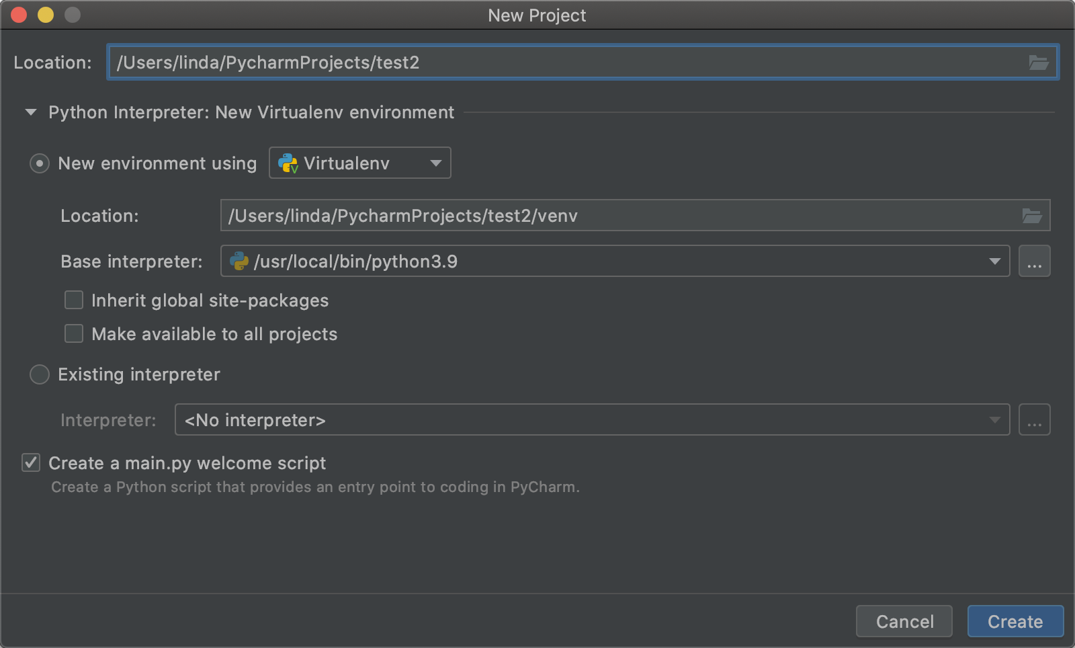Click the yellow minimize window button

[46, 15]
